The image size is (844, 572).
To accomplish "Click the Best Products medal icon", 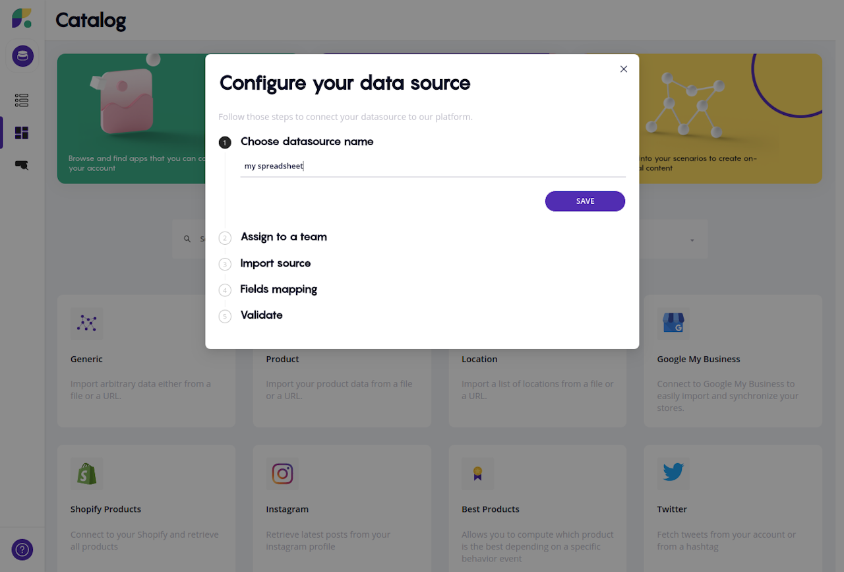I will tap(477, 474).
